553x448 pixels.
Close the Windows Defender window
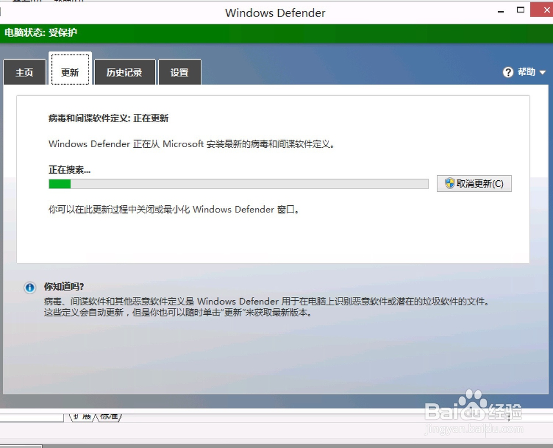click(x=543, y=10)
